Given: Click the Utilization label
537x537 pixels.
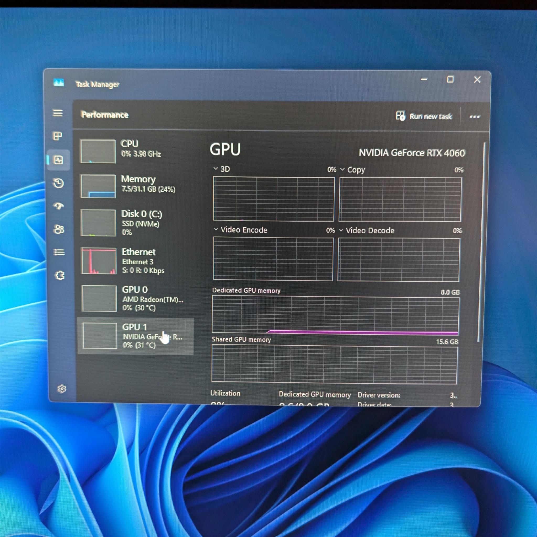Looking at the screenshot, I should pos(225,393).
